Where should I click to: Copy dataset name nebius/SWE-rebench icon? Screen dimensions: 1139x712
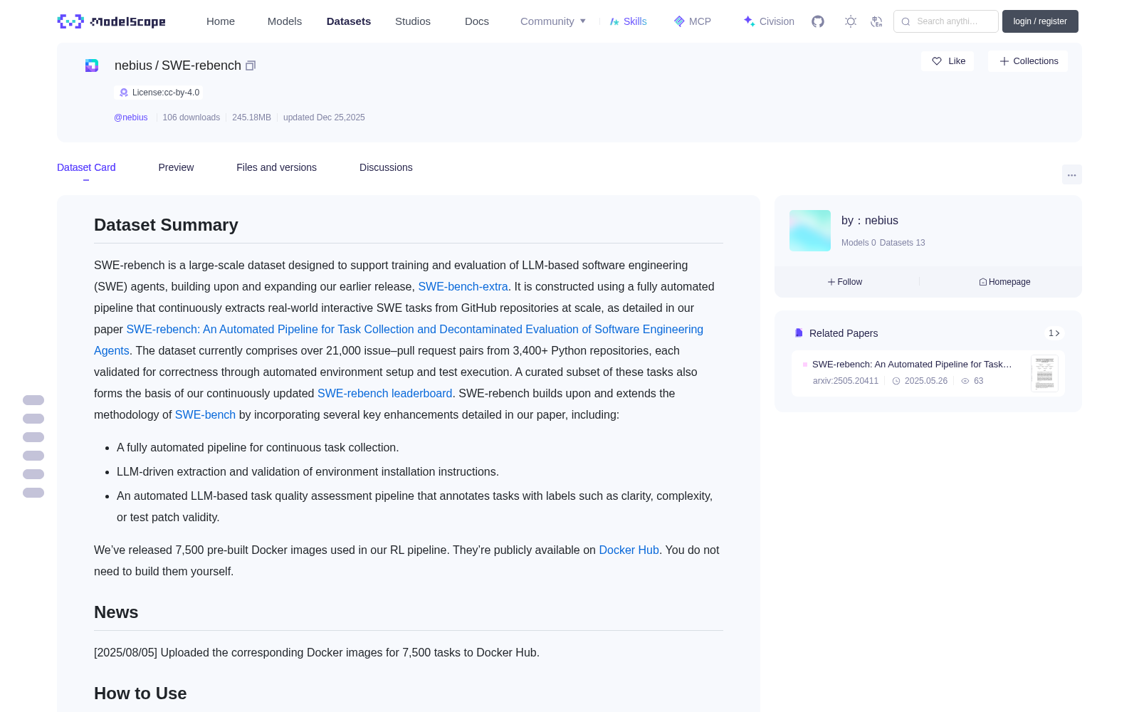[x=251, y=66]
